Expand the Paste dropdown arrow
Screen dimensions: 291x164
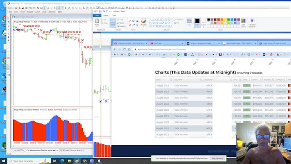(97, 26)
